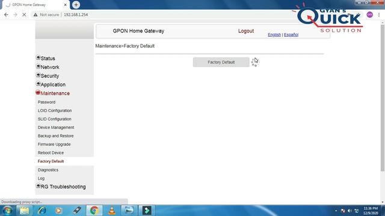Open Backup and Restore page
Image resolution: width=385 pixels, height=216 pixels.
click(55, 136)
